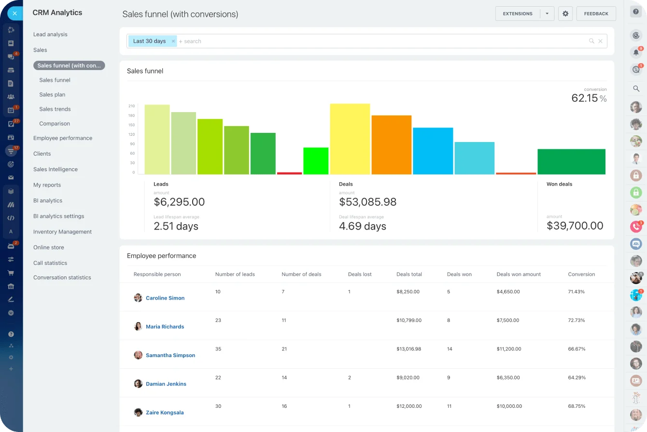Open the Chat messenger icon in left sidebar
Image resolution: width=647 pixels, height=432 pixels.
point(12,57)
